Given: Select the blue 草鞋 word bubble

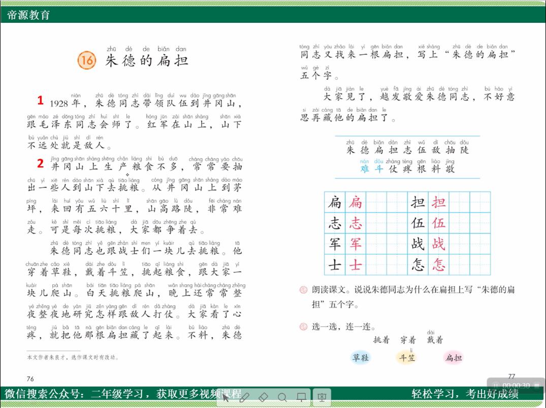Looking at the screenshot, I should 360,358.
